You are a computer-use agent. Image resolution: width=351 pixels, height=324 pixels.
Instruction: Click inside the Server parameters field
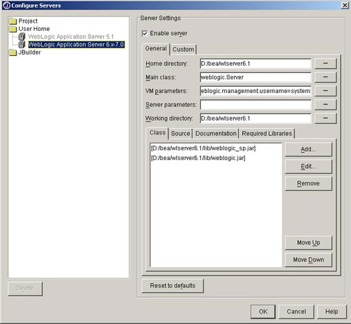(255, 105)
